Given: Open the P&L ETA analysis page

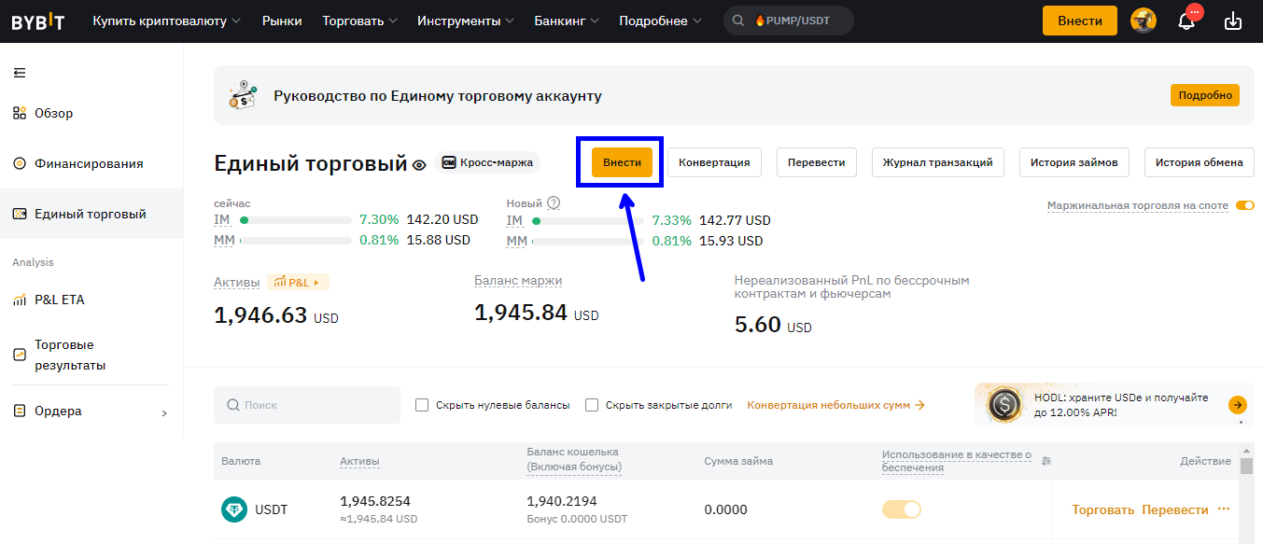Looking at the screenshot, I should click(63, 300).
